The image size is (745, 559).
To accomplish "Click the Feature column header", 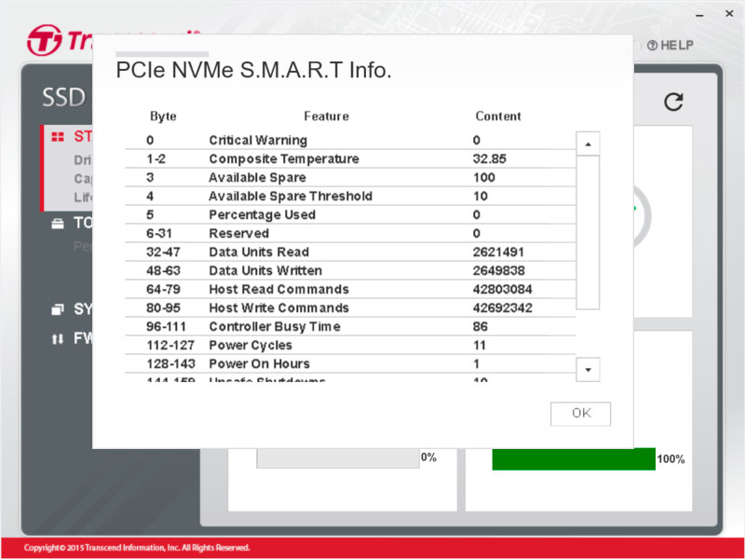I will pos(327,116).
